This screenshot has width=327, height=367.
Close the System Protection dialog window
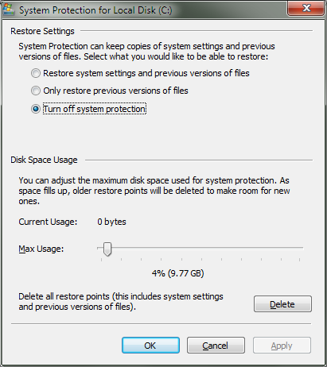[306, 8]
